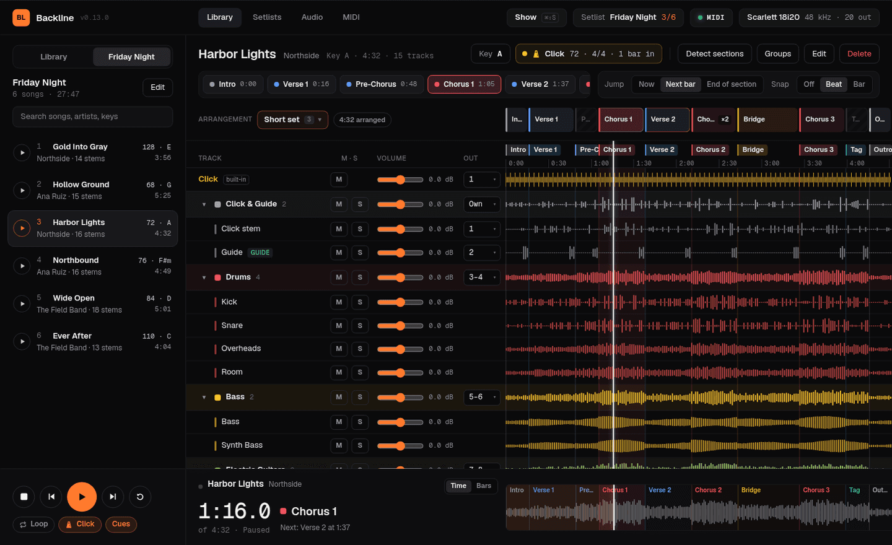The image size is (892, 545).
Task: Solo the Drums group
Action: pyautogui.click(x=360, y=277)
